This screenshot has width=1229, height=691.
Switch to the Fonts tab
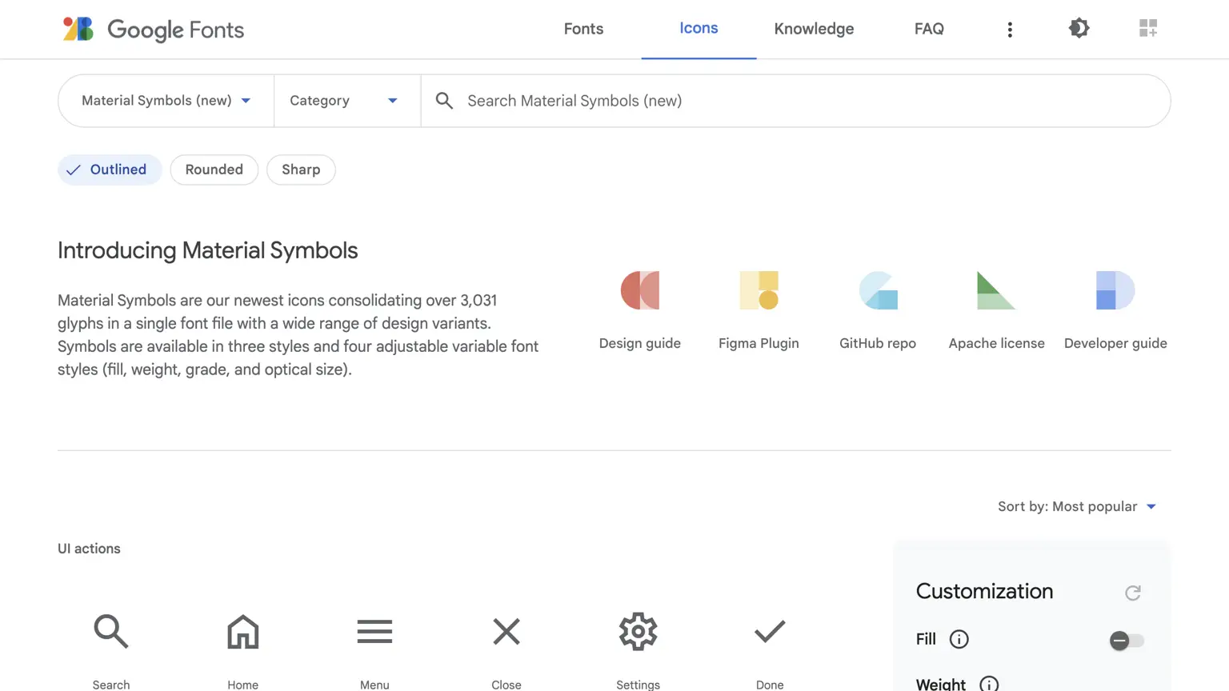point(583,29)
